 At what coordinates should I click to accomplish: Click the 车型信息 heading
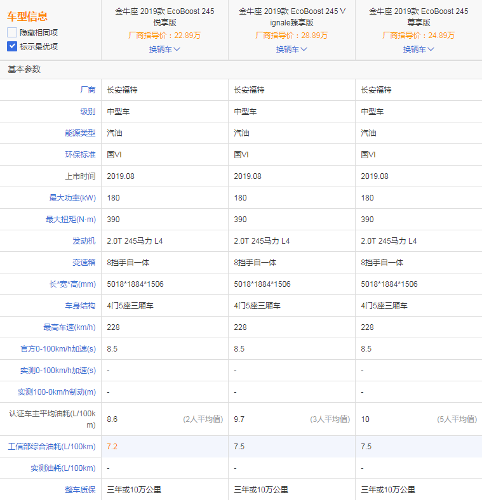coord(27,16)
